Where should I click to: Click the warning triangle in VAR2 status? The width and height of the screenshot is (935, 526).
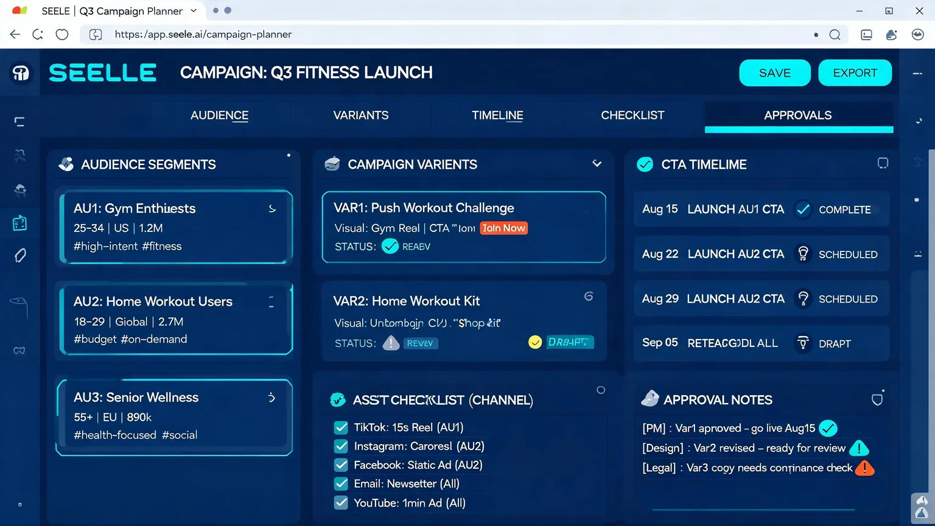click(391, 343)
